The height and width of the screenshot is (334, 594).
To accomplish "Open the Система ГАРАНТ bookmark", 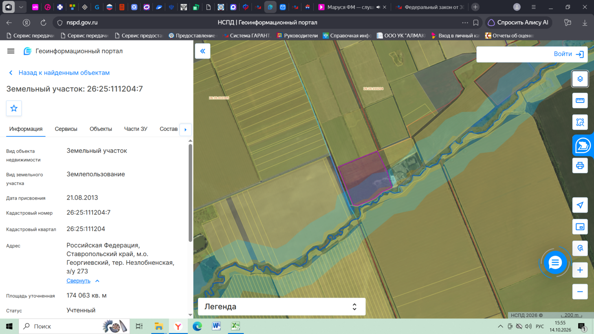I will pyautogui.click(x=247, y=35).
